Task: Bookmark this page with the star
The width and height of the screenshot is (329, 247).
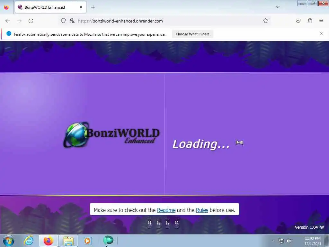Action: point(266,21)
